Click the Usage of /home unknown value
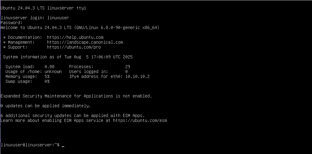The image size is (312, 154). click(53, 71)
